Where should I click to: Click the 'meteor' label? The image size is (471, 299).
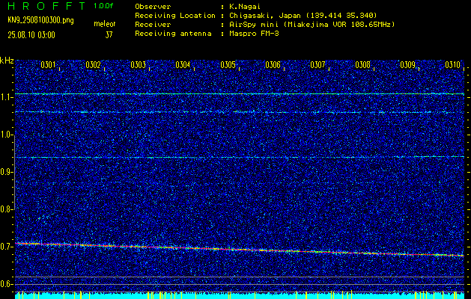[105, 24]
